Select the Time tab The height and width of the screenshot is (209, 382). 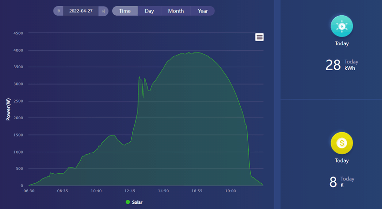click(x=125, y=11)
